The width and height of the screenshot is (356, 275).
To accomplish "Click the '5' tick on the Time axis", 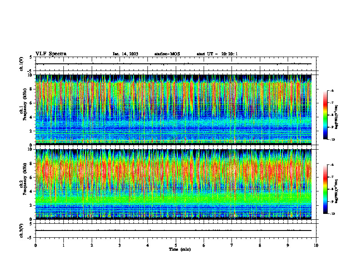I will (x=176, y=245).
